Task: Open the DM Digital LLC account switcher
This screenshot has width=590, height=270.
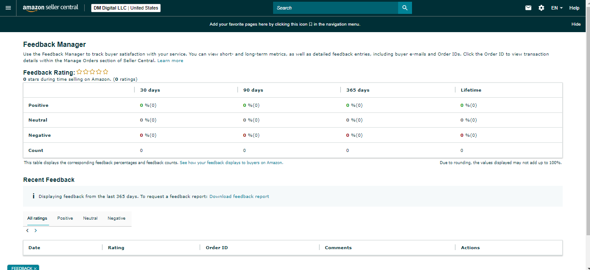Action: [x=126, y=8]
